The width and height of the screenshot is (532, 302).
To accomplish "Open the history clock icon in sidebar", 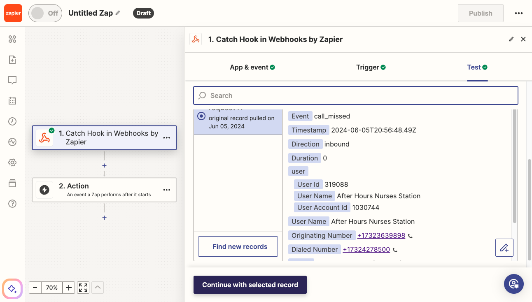I will tap(12, 121).
